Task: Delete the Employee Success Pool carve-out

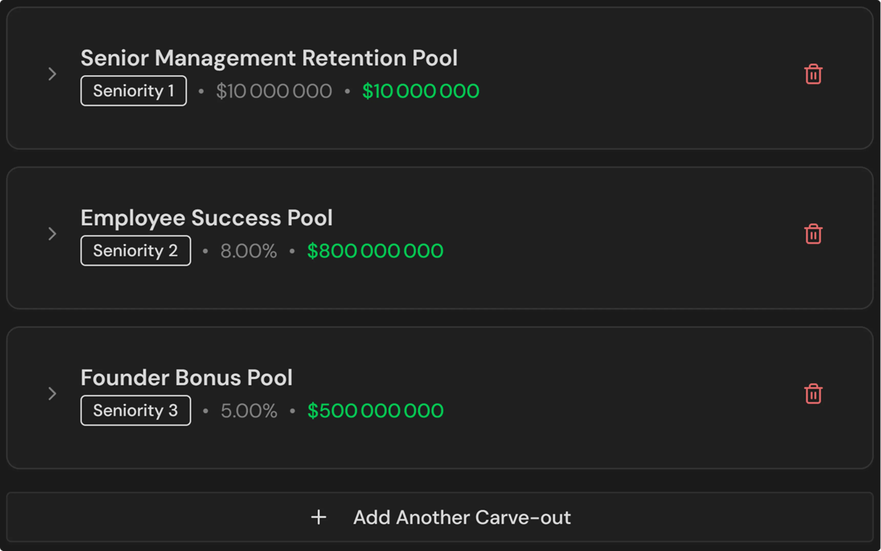Action: [x=813, y=234]
